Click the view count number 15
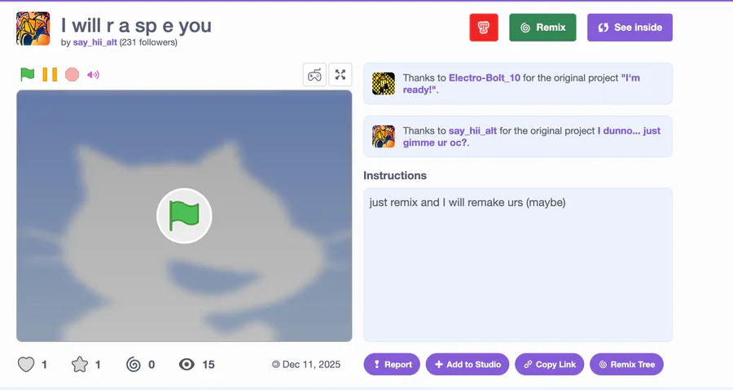 [x=208, y=364]
